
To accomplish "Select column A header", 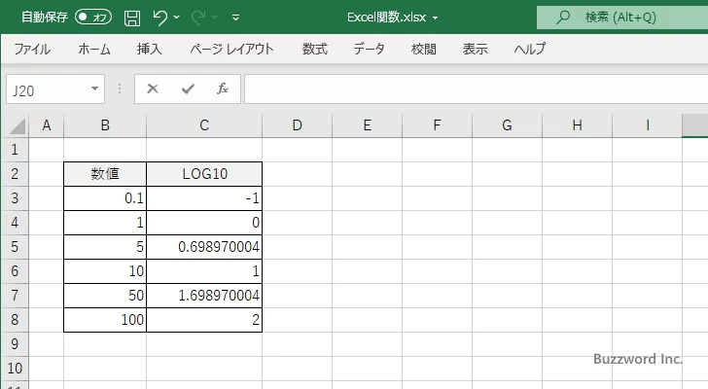I will (x=46, y=125).
